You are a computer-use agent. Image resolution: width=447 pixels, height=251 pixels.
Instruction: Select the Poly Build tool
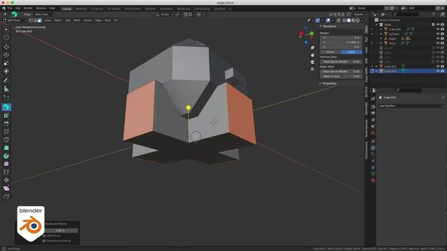[x=6, y=148]
